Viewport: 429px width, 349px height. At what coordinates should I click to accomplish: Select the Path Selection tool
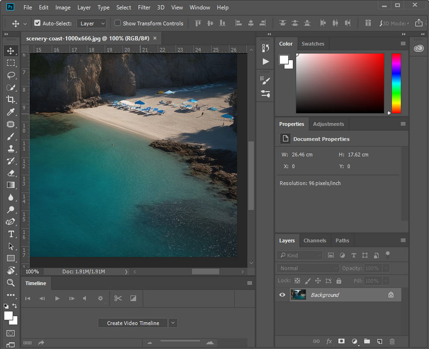pos(11,246)
